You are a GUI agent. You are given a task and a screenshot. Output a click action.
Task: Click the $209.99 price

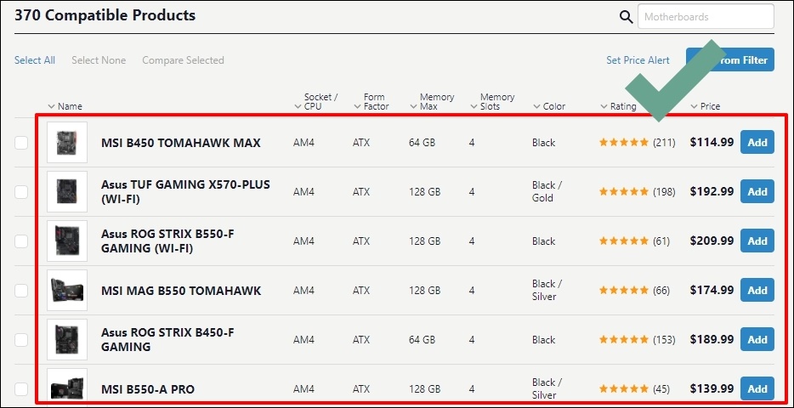click(712, 241)
